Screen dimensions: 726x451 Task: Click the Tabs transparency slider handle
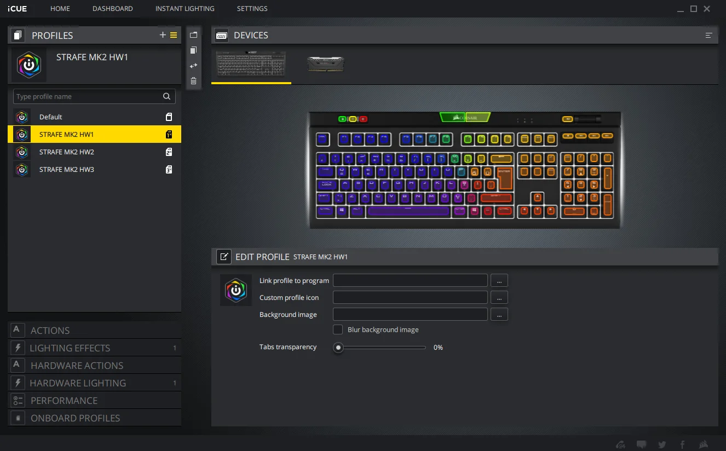(x=338, y=348)
